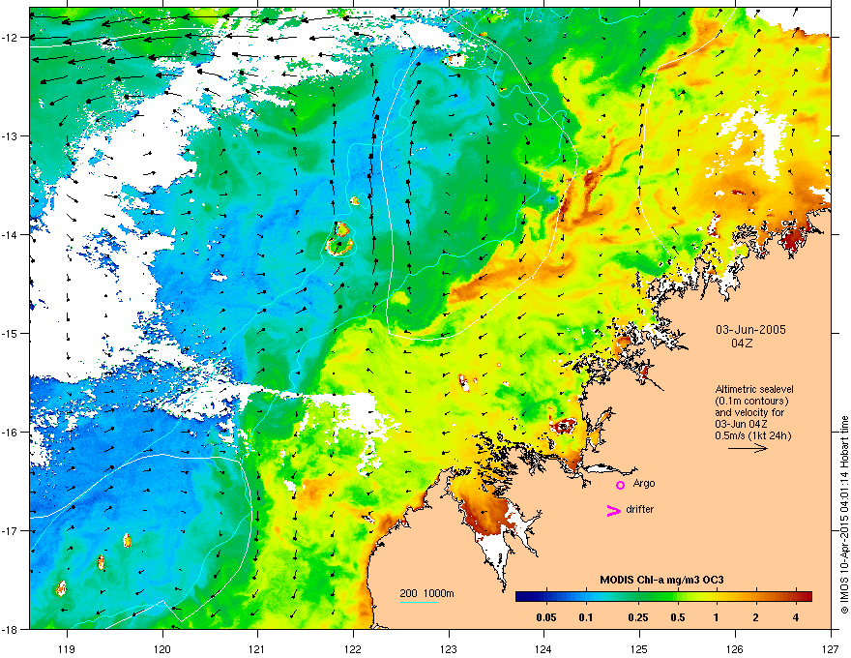The width and height of the screenshot is (851, 658).
Task: Click the latitude label '-17'
Action: click(x=10, y=530)
